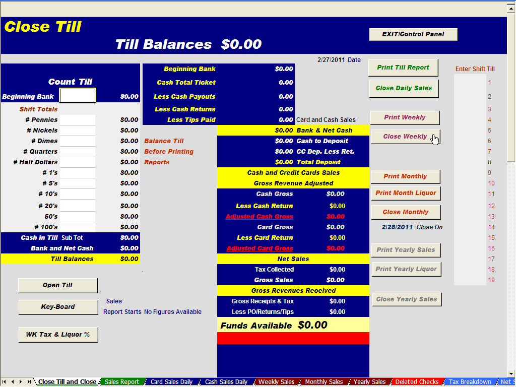This screenshot has width=516, height=387.
Task: Click the last sheet navigation arrow
Action: [28, 382]
